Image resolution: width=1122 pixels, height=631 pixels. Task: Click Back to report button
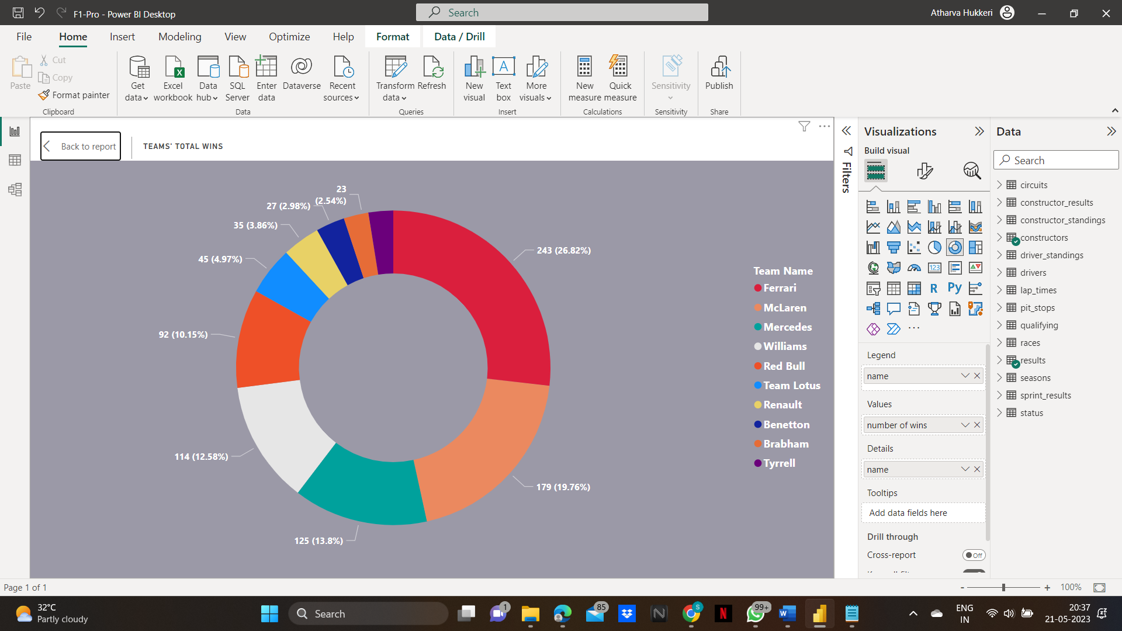coord(81,146)
